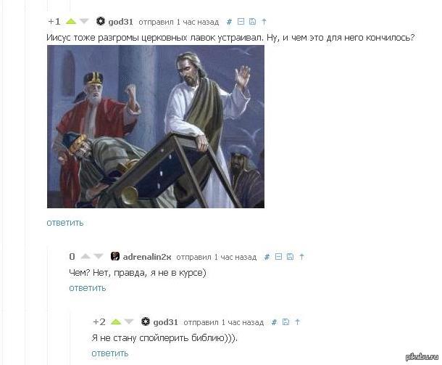This screenshot has height=365, width=442.
Task: Open permalink hash of first god31 comment
Action: 229,22
